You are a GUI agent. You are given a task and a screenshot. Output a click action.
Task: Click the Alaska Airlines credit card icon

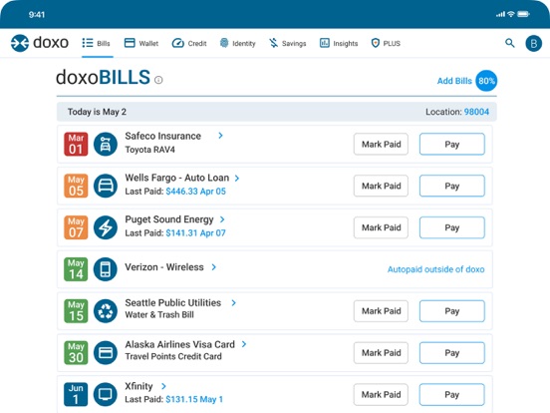(106, 352)
